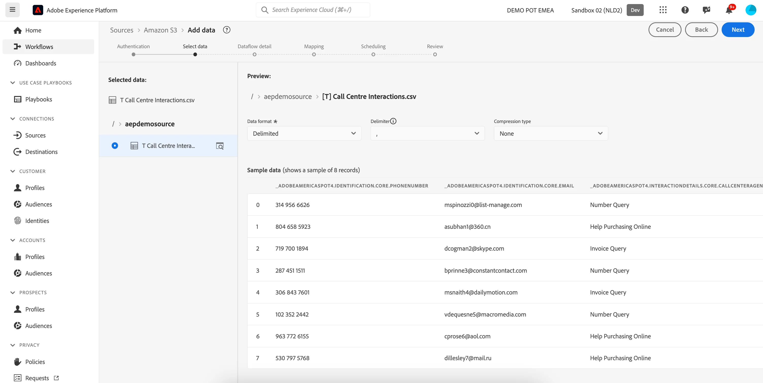Collapse the Connections section
The width and height of the screenshot is (763, 383).
click(12, 119)
